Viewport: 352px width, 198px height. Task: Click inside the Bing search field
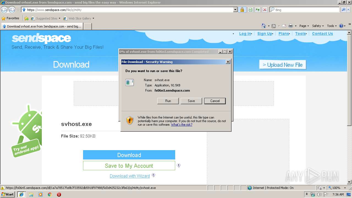click(305, 10)
